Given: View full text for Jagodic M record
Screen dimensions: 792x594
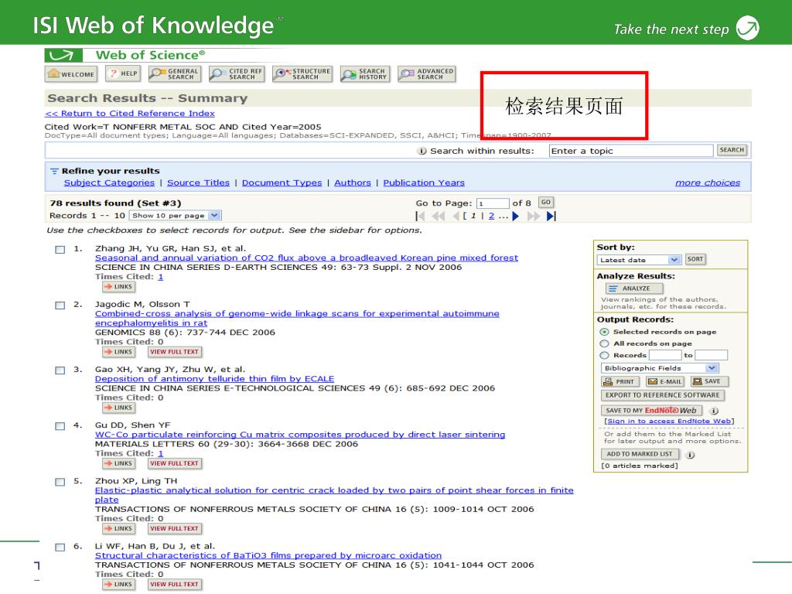Looking at the screenshot, I should (175, 352).
